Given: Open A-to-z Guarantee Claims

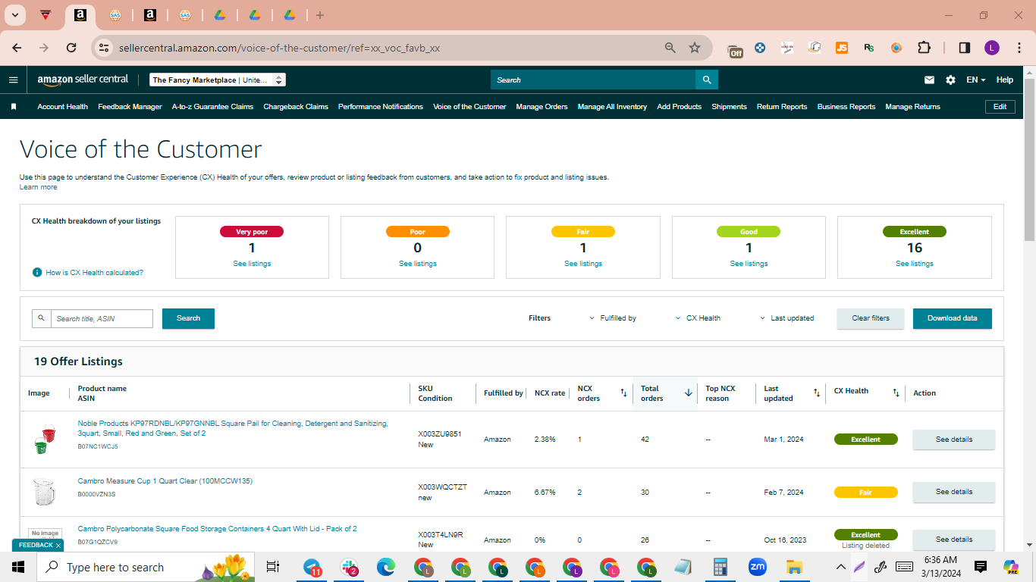Looking at the screenshot, I should (x=212, y=107).
